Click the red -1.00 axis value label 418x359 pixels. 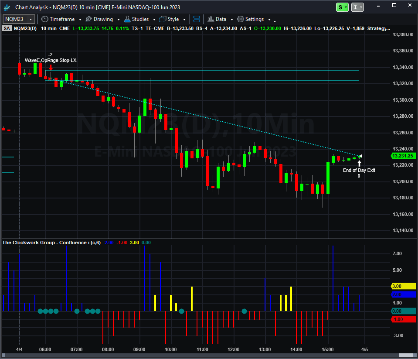(403, 319)
